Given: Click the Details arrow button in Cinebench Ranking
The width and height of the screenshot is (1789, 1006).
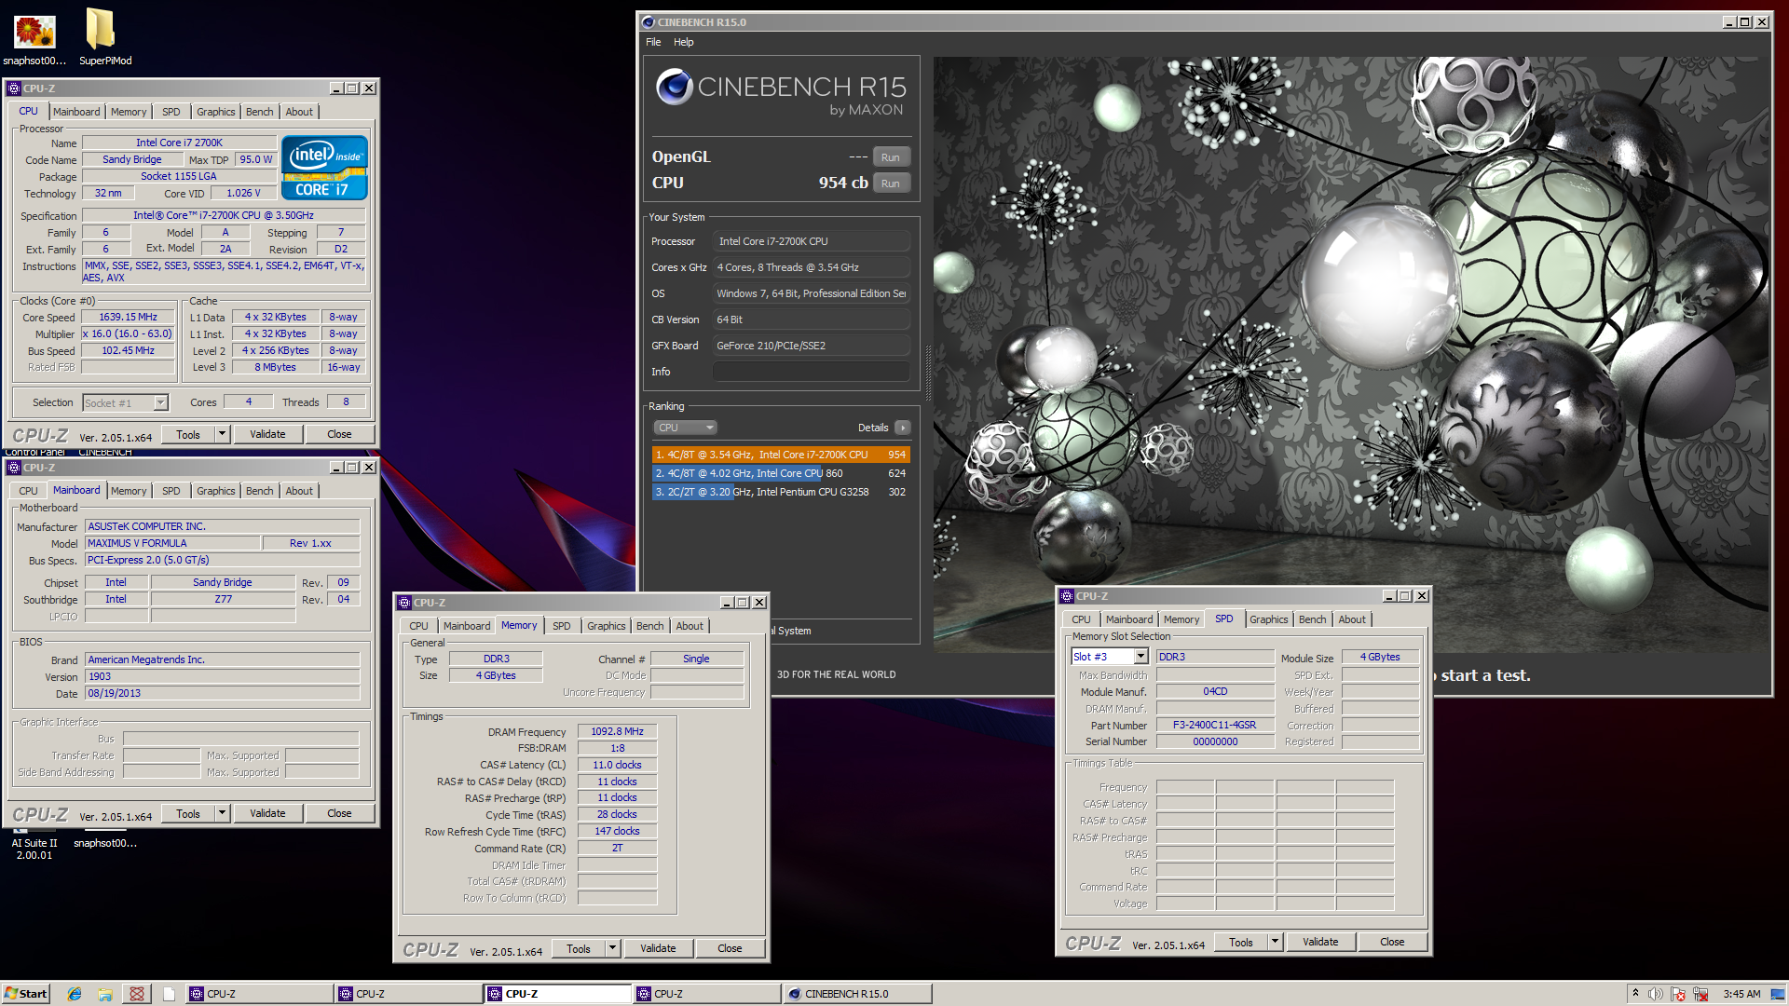Looking at the screenshot, I should click(902, 428).
